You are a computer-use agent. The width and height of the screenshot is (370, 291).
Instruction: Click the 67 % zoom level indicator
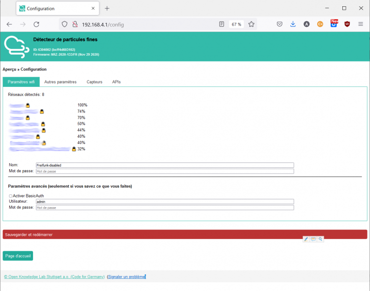(x=236, y=24)
